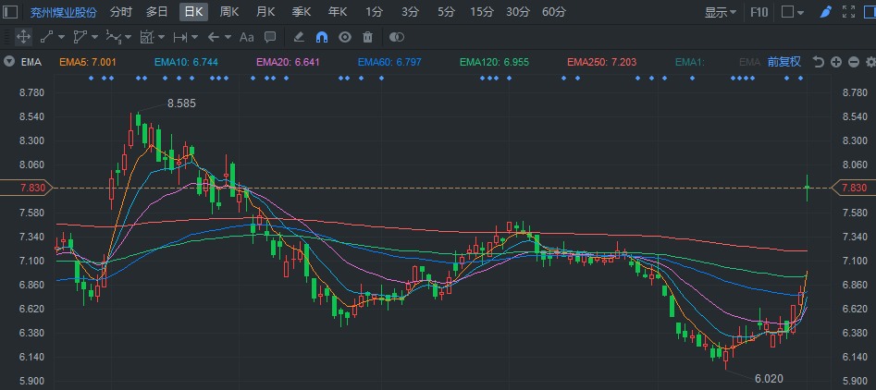Click the red EMA250: 7.203 value

click(x=601, y=62)
